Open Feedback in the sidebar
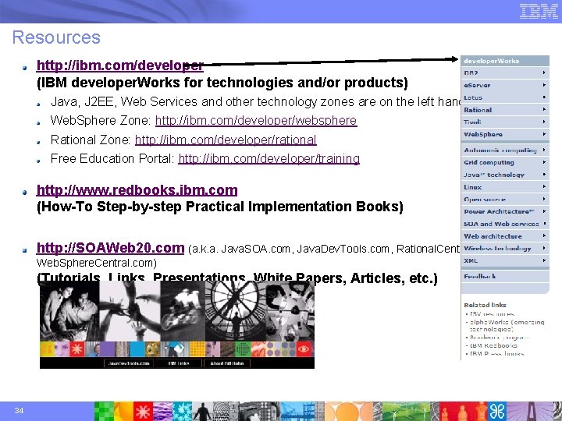 (505, 276)
